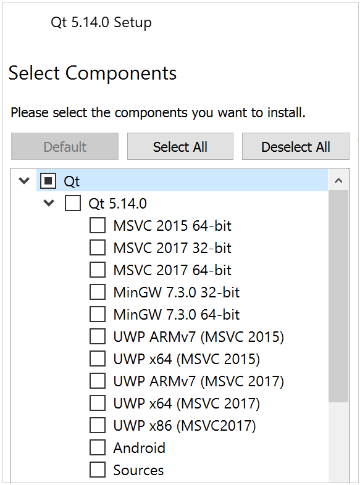This screenshot has width=360, height=485.
Task: Check the Android component box
Action: (98, 447)
